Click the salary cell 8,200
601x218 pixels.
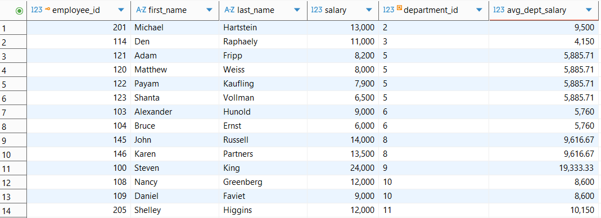point(343,56)
